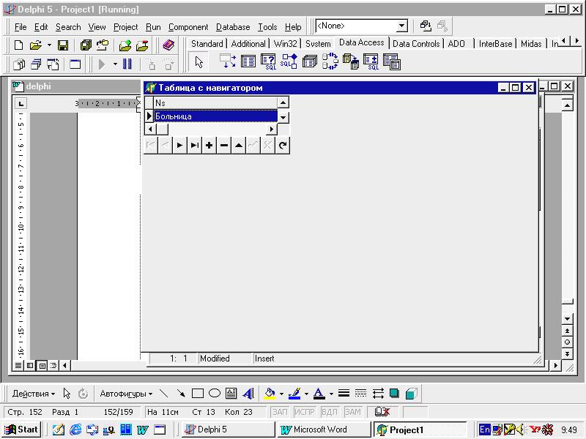Click the navigator Edit record triangle button

239,145
